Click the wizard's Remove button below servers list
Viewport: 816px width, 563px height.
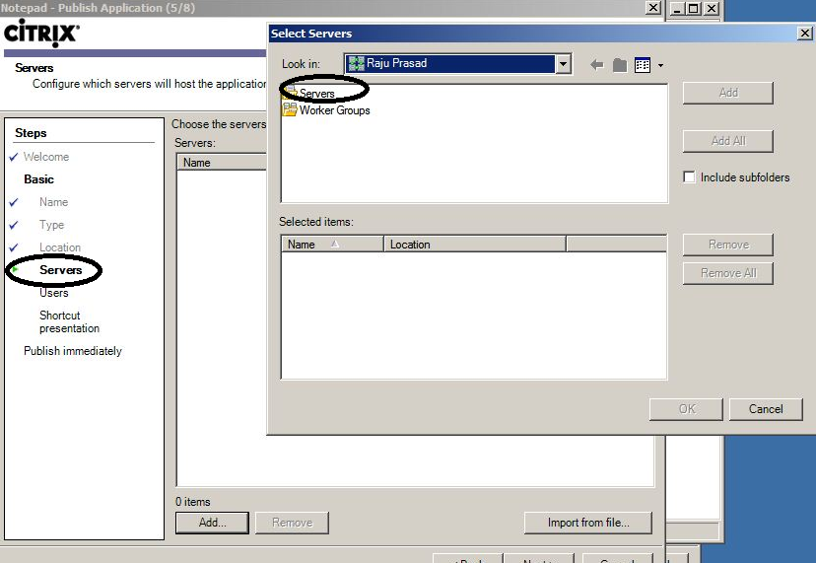[292, 523]
